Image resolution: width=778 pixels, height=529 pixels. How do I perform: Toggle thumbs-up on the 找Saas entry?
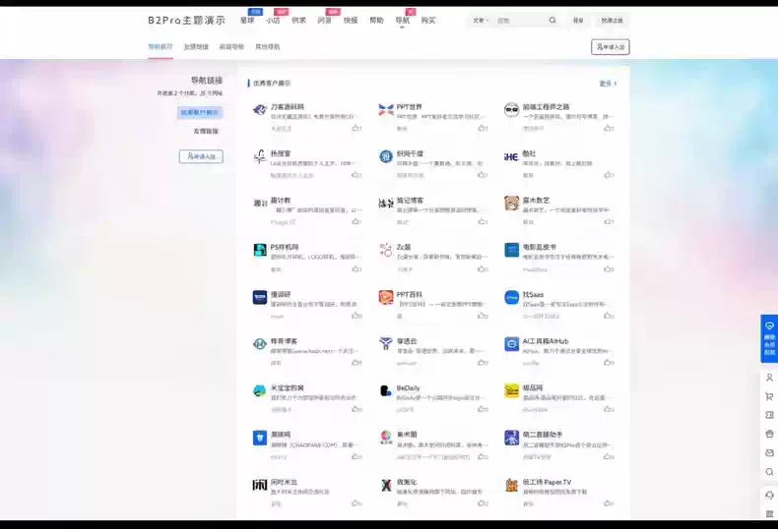[x=608, y=316]
